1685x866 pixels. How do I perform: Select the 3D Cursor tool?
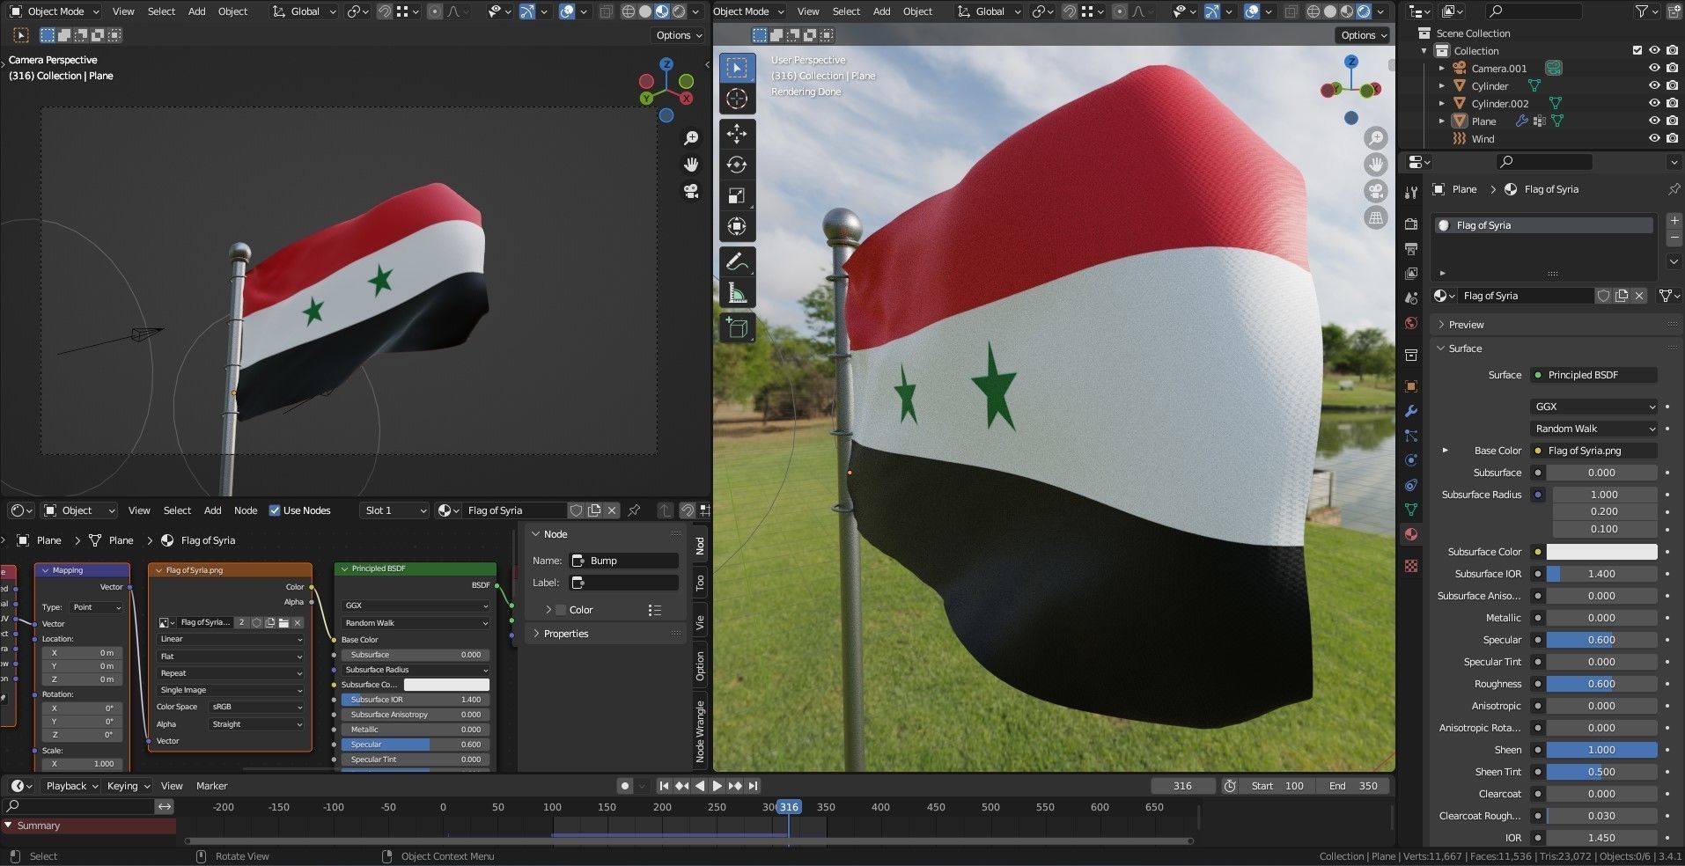point(737,99)
